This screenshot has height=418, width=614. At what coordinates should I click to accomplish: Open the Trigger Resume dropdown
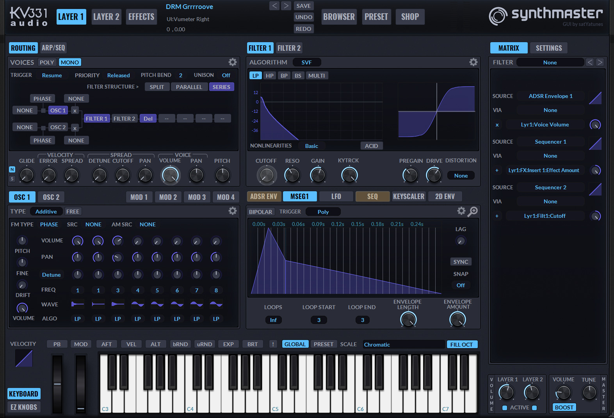tap(52, 75)
